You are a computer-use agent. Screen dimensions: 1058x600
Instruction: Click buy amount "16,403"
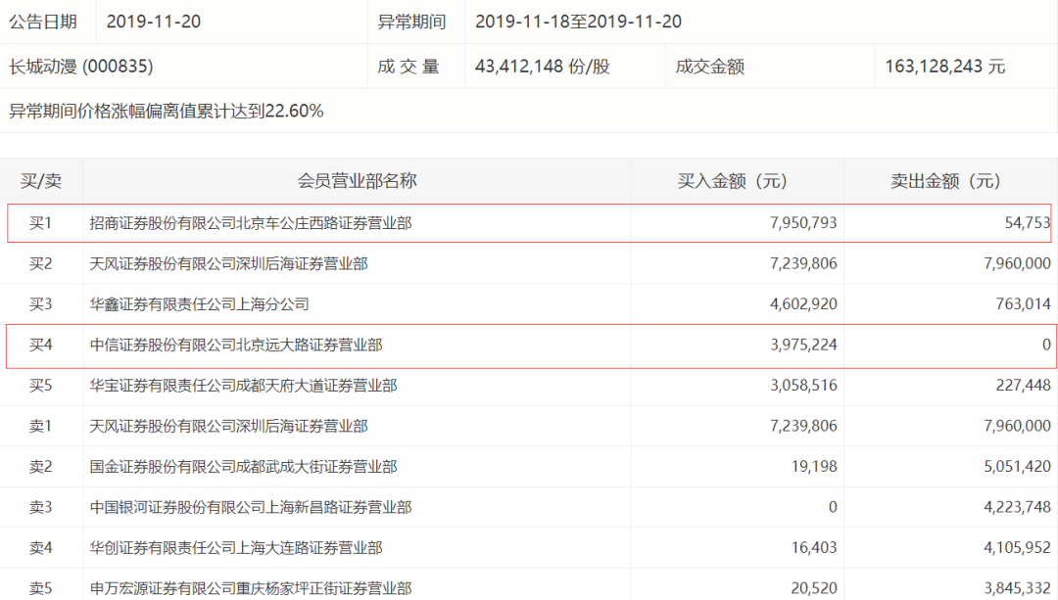coord(814,548)
